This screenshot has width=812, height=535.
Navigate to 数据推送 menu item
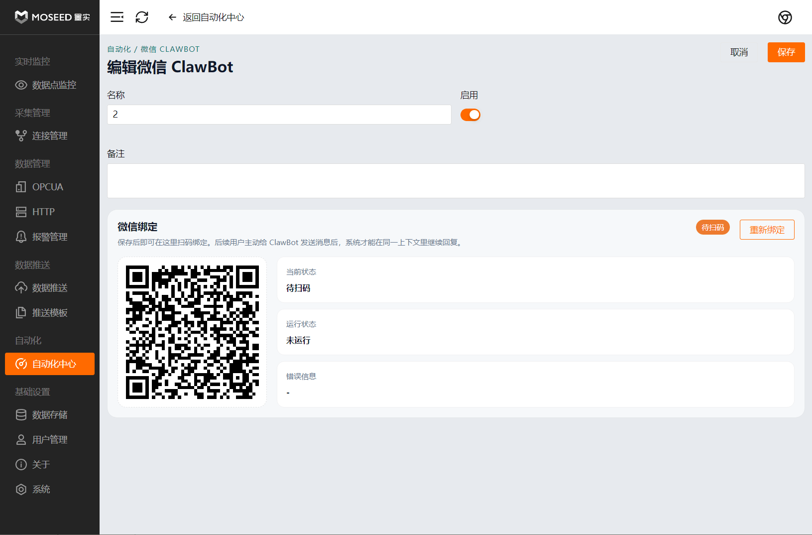(x=50, y=288)
